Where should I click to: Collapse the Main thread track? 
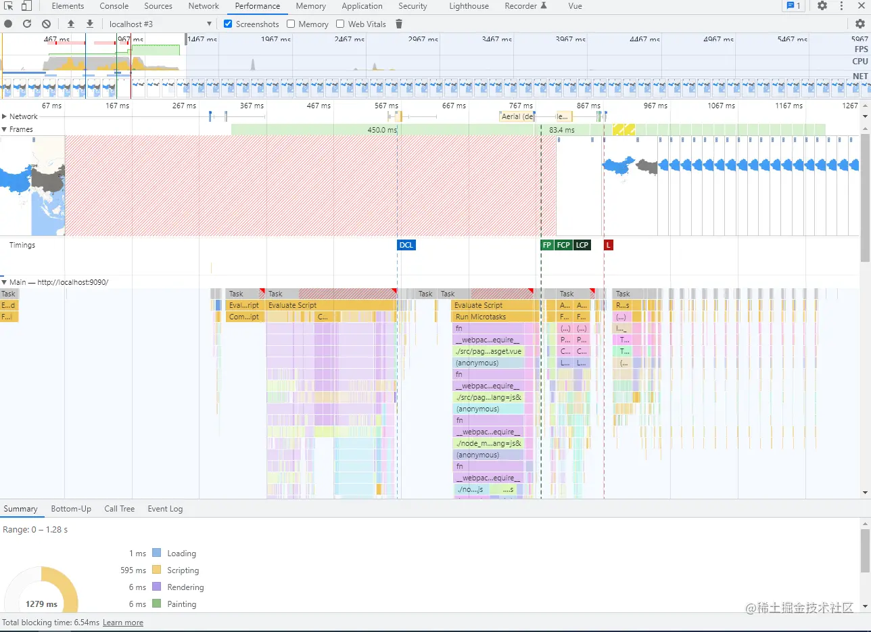[x=4, y=282]
